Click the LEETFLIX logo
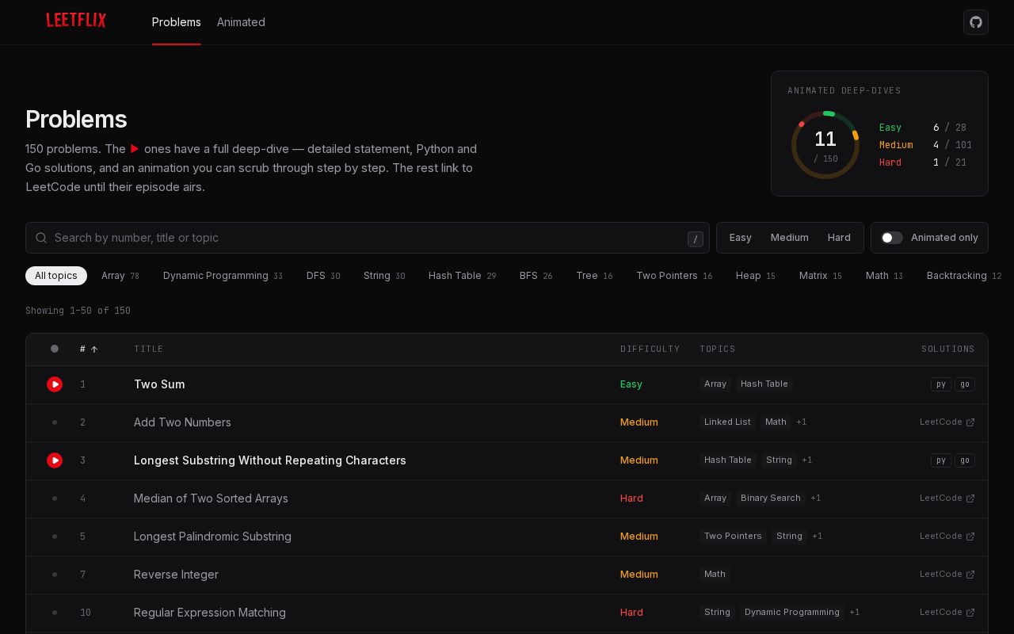The height and width of the screenshot is (634, 1014). [x=76, y=21]
